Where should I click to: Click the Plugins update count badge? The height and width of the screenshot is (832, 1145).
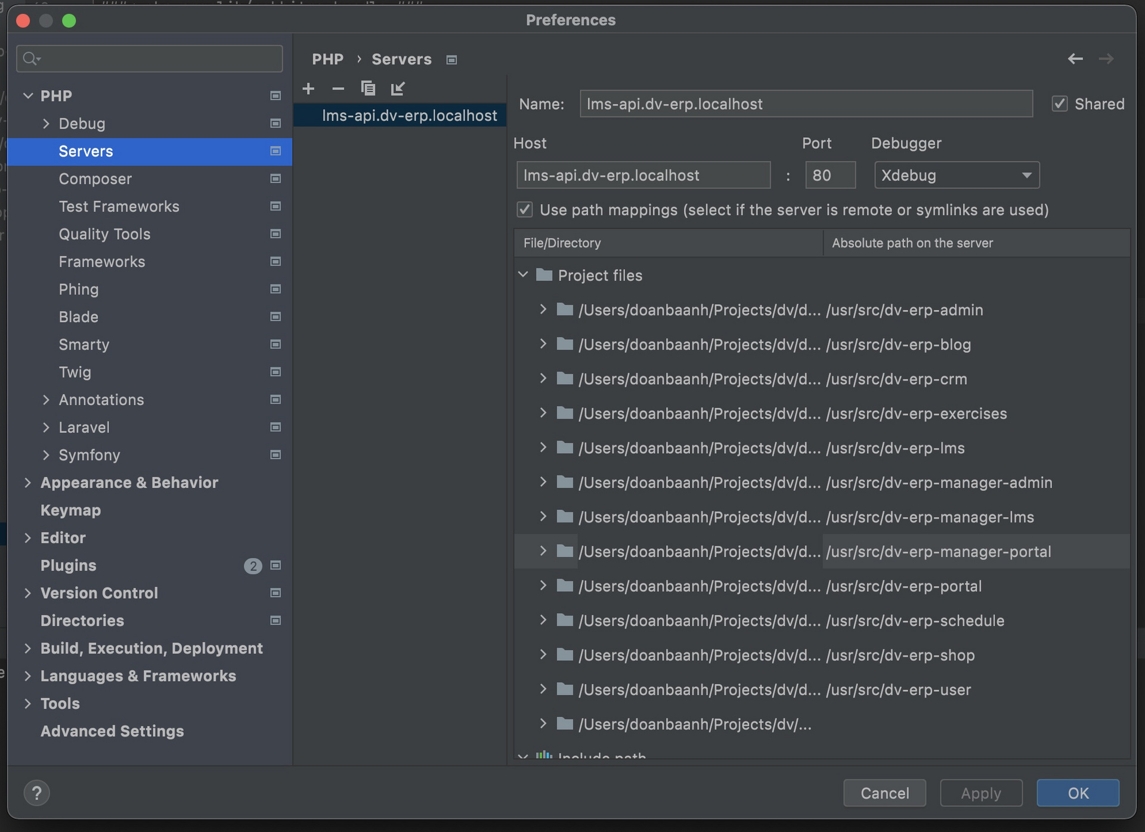(x=253, y=565)
